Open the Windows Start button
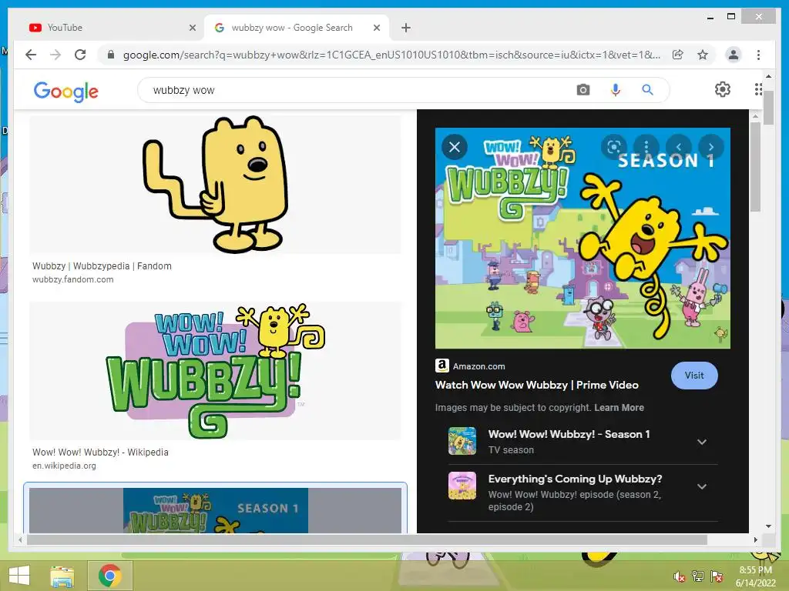Image resolution: width=789 pixels, height=591 pixels. pos(19,576)
